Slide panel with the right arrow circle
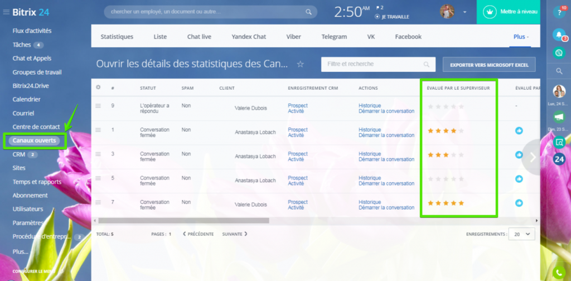 tap(533, 157)
